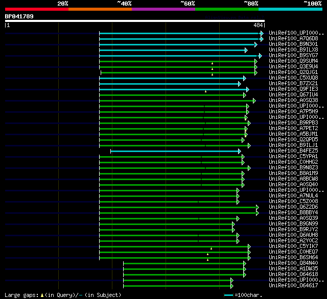
Task: Click the cyan B4FEZ5 alignment bar
Action: pyautogui.click(x=174, y=152)
